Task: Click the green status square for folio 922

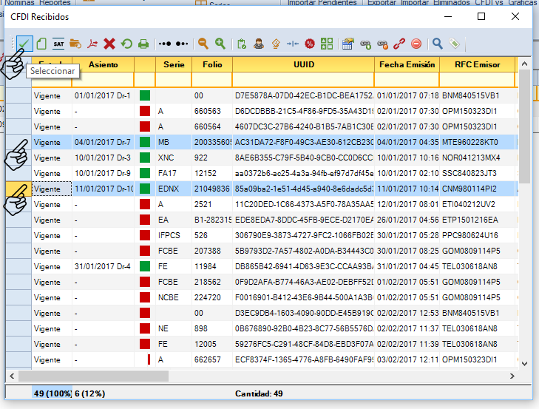Action: pyautogui.click(x=145, y=158)
